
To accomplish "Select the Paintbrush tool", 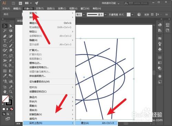I will tap(11, 46).
